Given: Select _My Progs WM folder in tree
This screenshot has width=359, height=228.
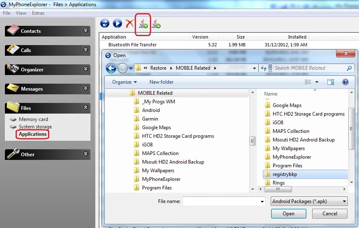Looking at the screenshot, I should 159,102.
